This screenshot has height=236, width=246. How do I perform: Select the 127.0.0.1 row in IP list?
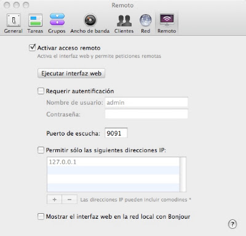113,162
